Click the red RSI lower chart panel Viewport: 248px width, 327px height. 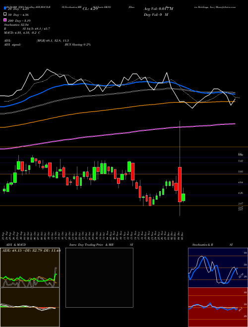click(218, 307)
